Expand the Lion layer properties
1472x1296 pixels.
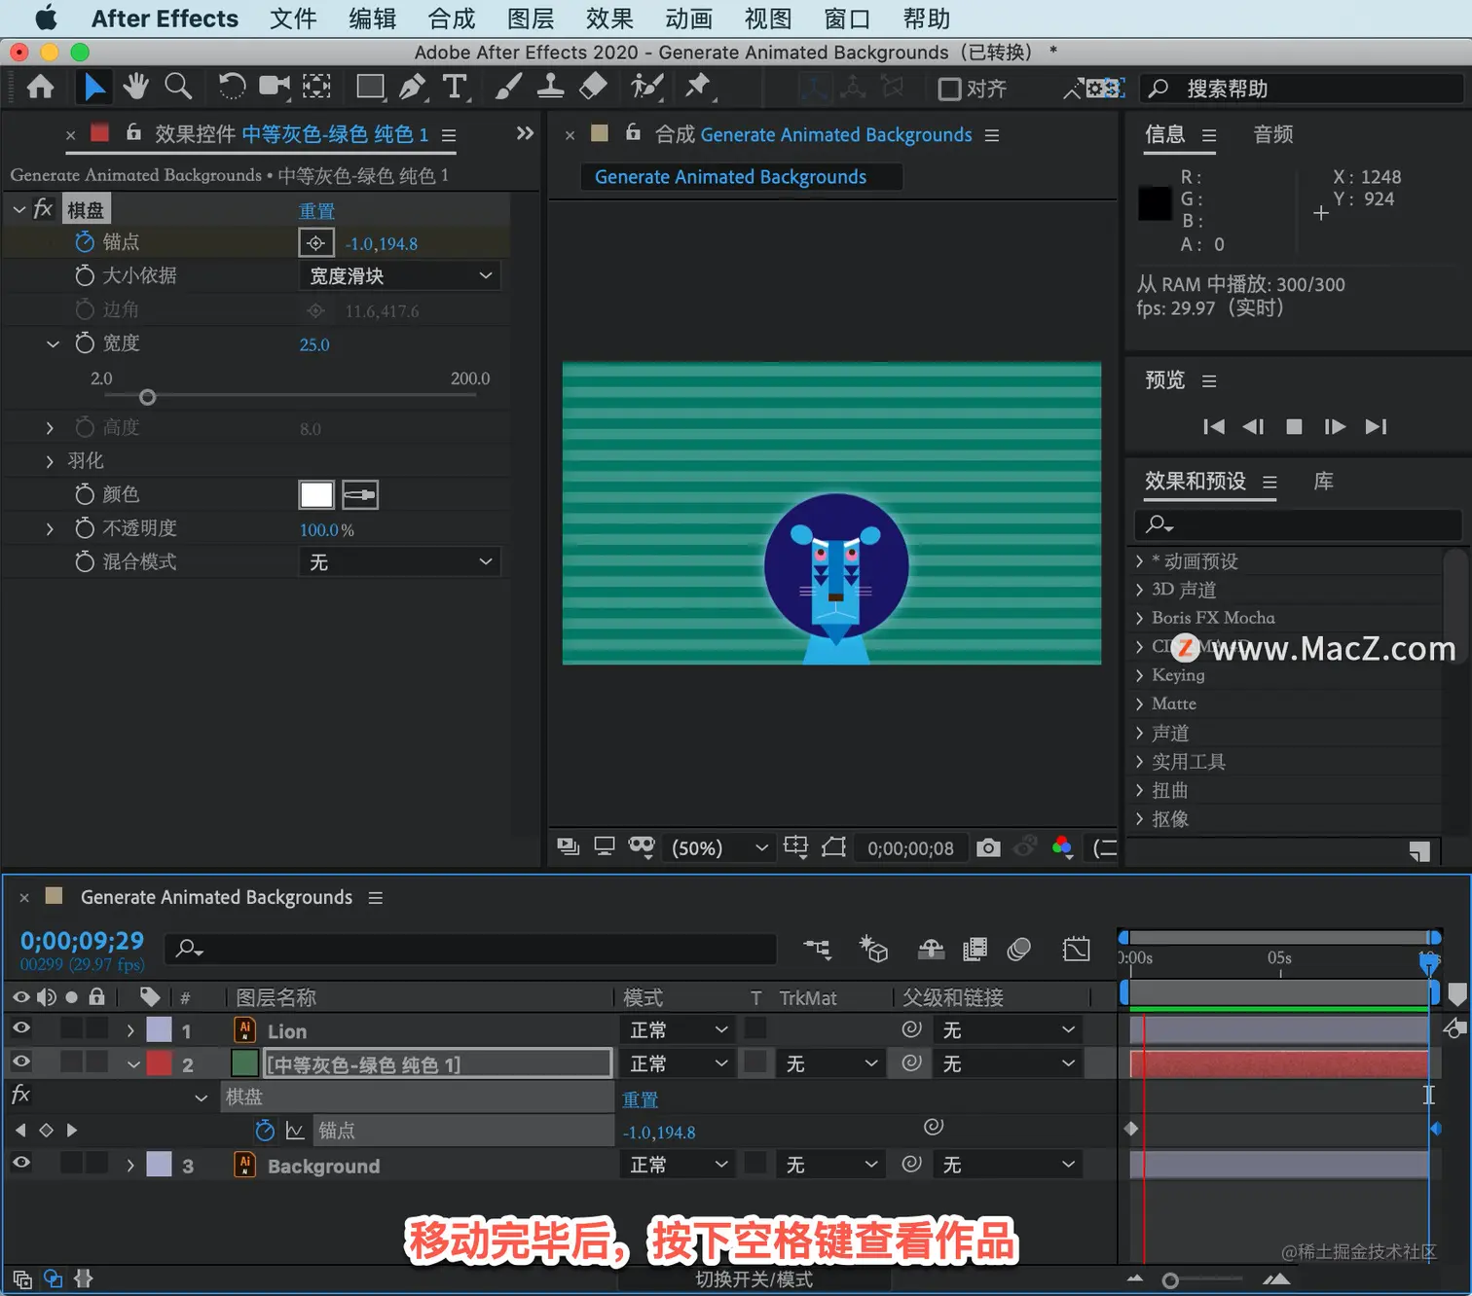[x=130, y=1030]
